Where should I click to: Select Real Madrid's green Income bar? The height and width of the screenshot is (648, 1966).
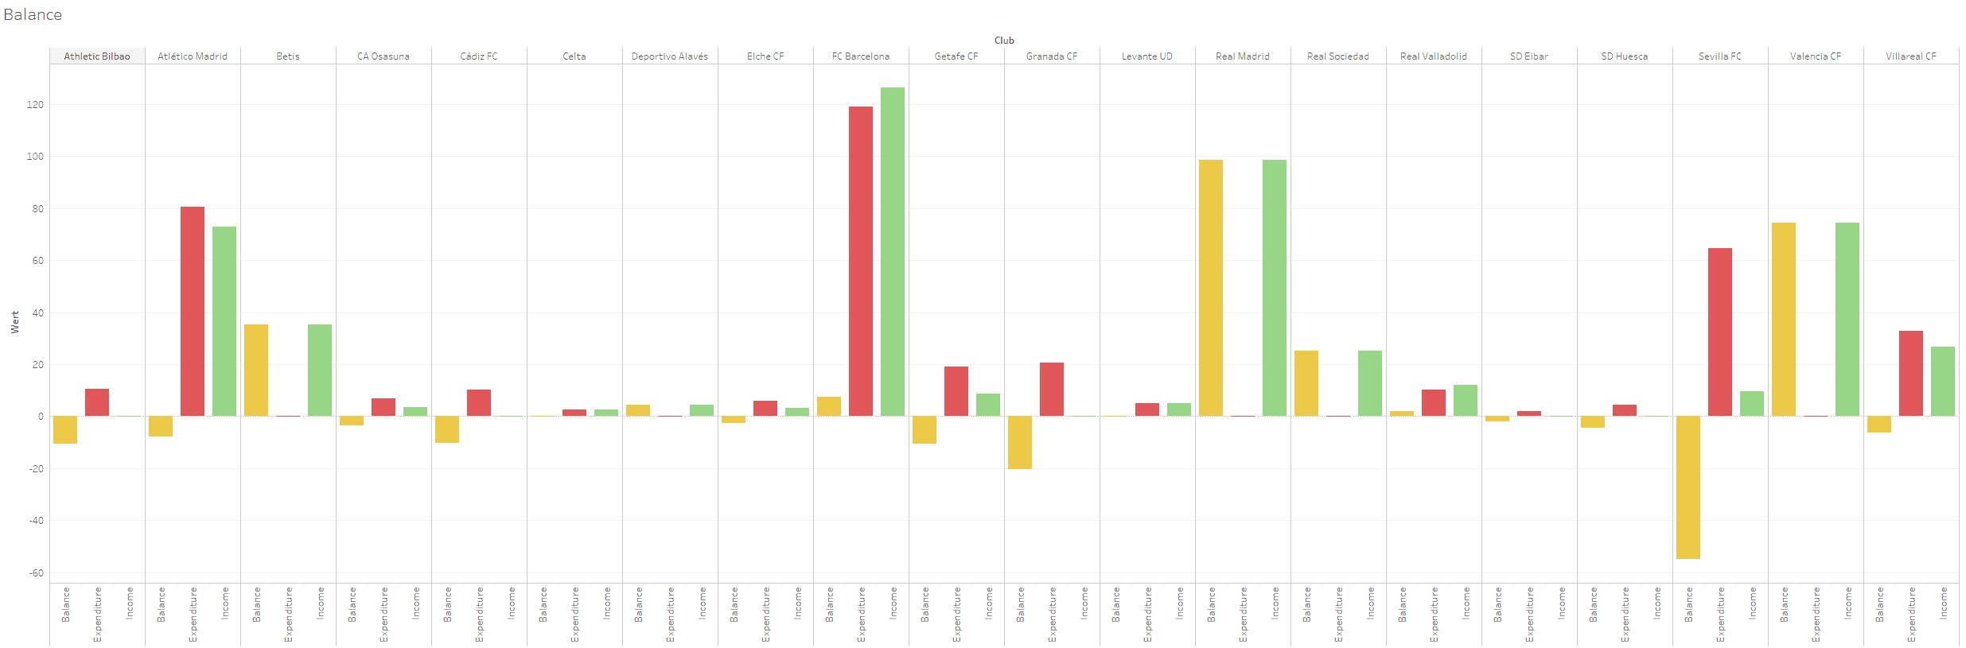(x=1275, y=288)
